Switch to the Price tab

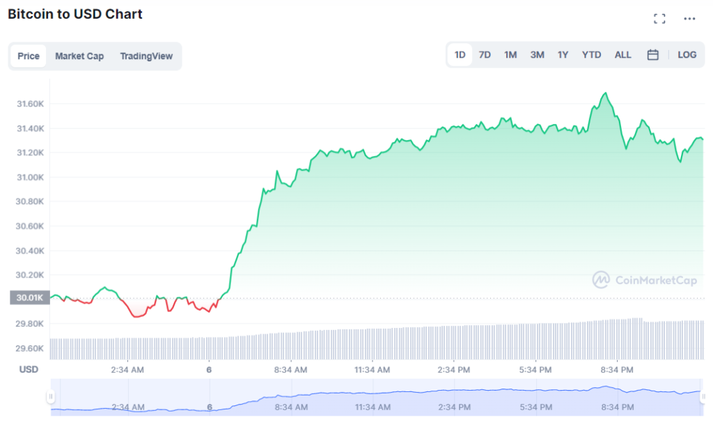tap(29, 56)
